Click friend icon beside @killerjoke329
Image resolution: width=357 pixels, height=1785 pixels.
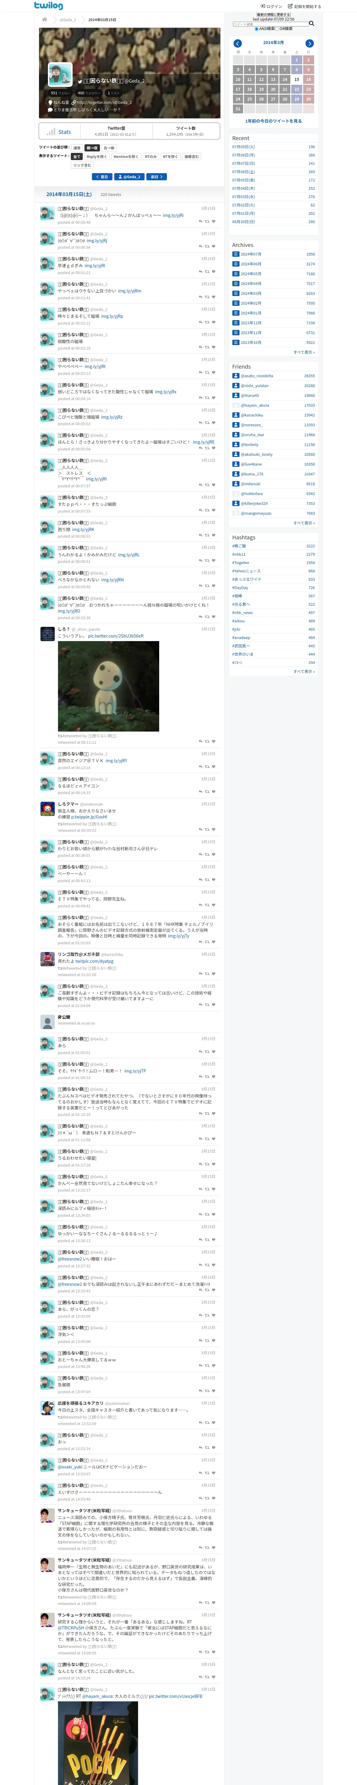(236, 504)
